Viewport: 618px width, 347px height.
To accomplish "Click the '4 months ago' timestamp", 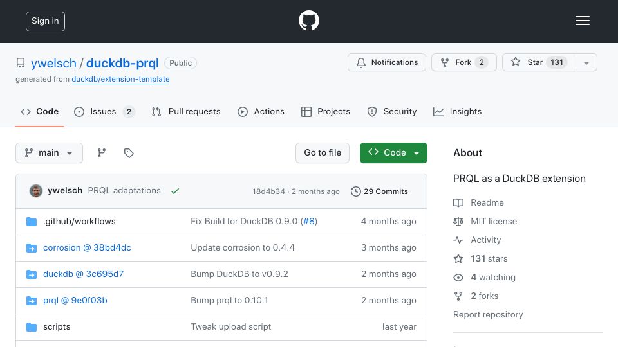I will tap(389, 222).
